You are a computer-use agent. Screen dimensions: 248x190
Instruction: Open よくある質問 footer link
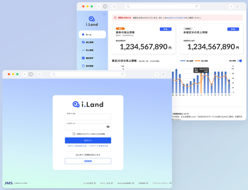pos(89,183)
